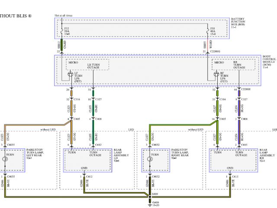Click the F55 40A fuse symbol
Image resolution: width=277 pixels, height=208 pixels.
point(208,29)
